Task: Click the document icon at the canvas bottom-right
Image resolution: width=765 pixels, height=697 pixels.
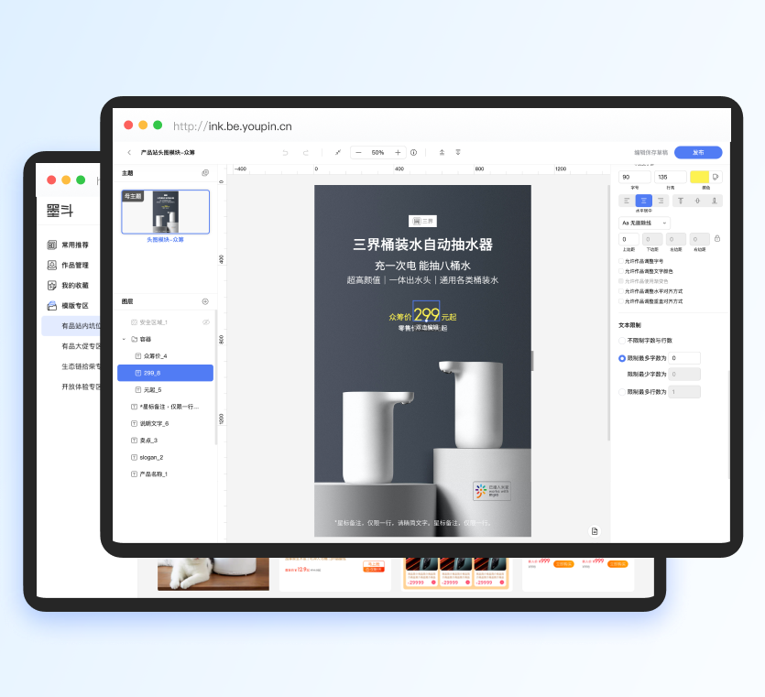Action: [x=595, y=531]
